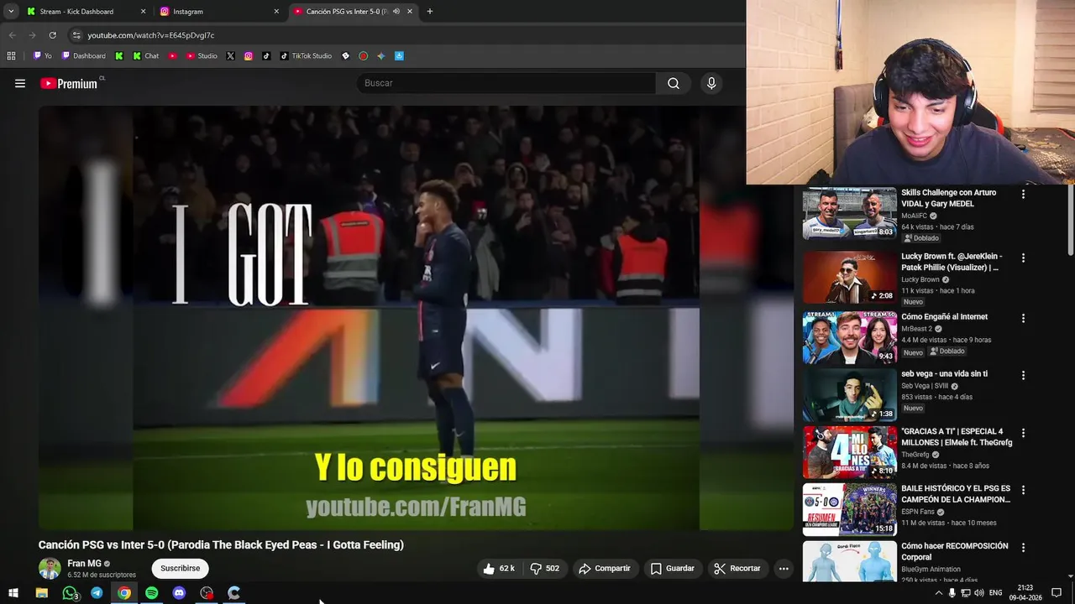Open the X (Twitter) bookmark icon
The width and height of the screenshot is (1075, 604).
230,56
